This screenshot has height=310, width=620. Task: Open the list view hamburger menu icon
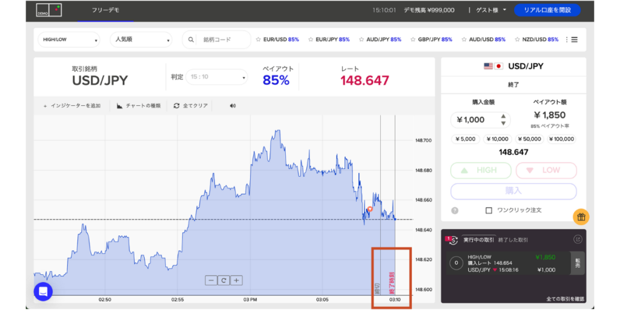click(574, 39)
